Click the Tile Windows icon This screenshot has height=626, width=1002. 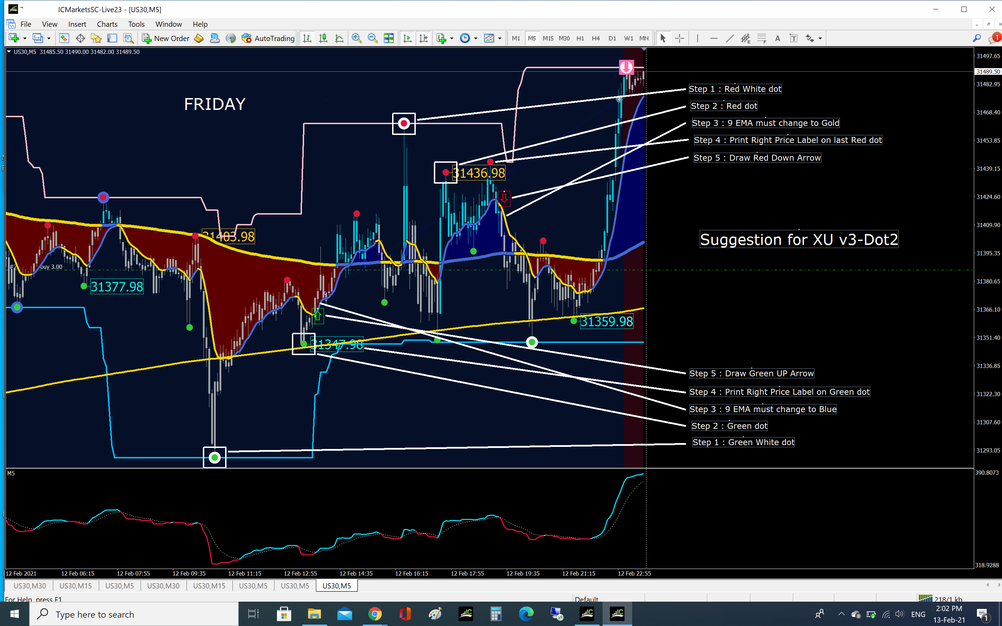388,39
